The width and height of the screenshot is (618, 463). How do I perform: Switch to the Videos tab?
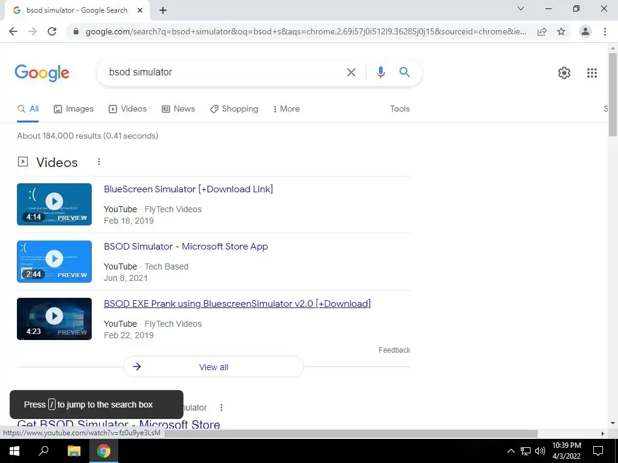pyautogui.click(x=128, y=109)
